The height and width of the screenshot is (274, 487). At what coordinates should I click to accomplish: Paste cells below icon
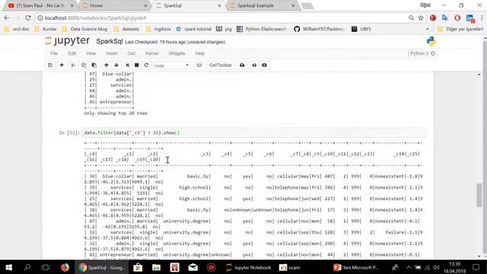click(x=94, y=65)
